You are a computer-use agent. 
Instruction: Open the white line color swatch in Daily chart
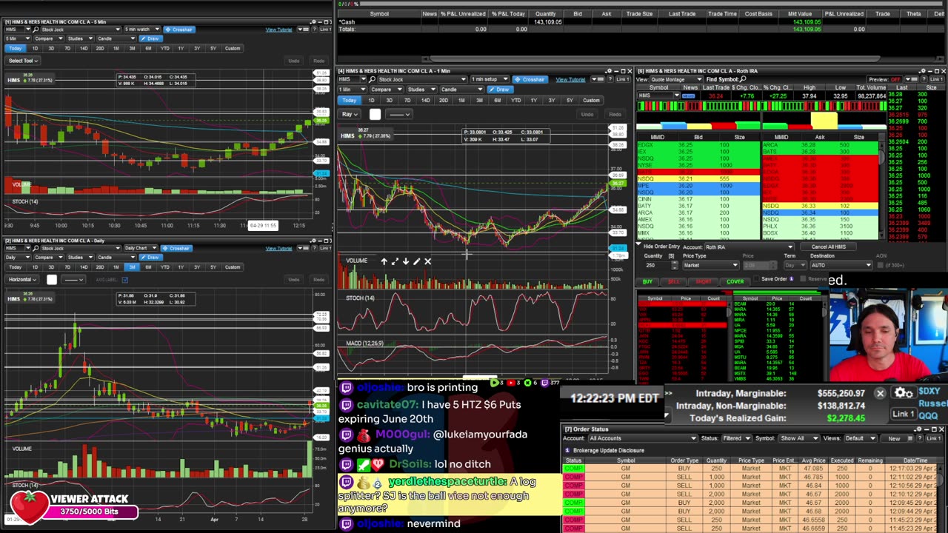click(x=51, y=280)
